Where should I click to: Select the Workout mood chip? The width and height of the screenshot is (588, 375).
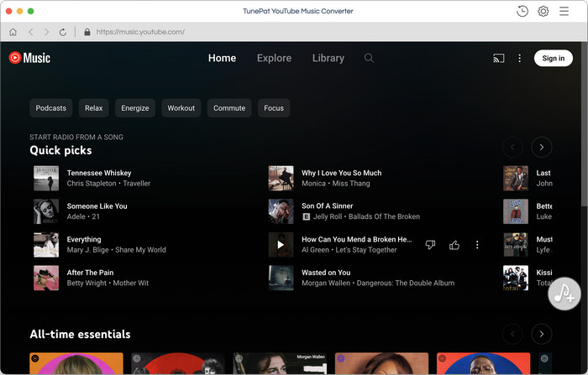181,108
